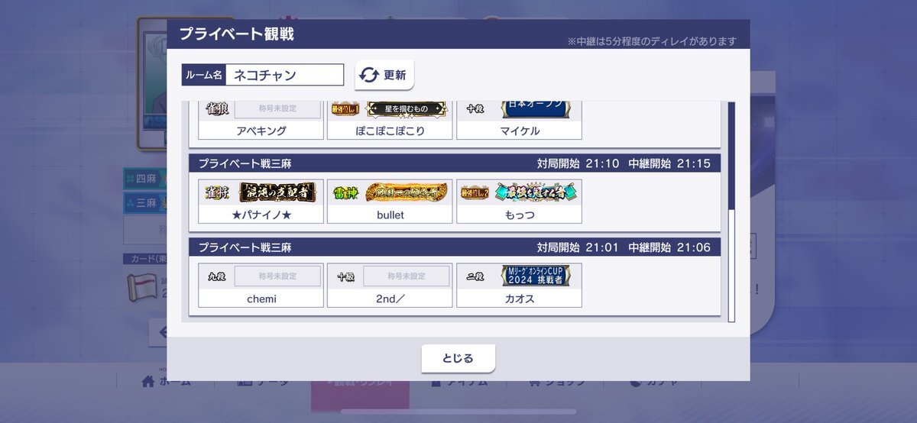Image resolution: width=917 pixels, height=423 pixels.
Task: Click the 九段 rank icon above chemi
Action: [x=217, y=276]
